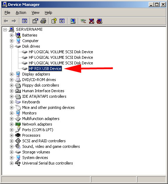Viewport: 168px width, 184px height.
Task: Click the Human Interface Devices icon
Action: 18,91
